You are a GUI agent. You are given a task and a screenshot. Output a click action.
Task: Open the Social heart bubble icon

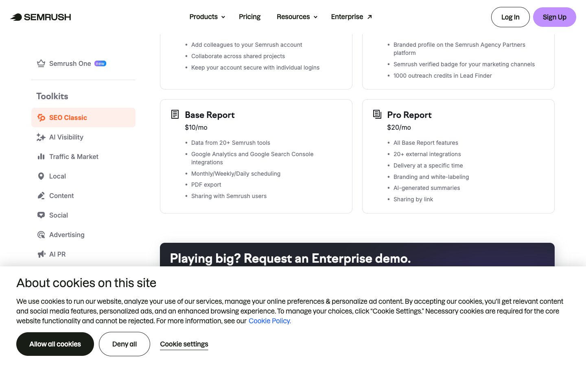tap(41, 215)
